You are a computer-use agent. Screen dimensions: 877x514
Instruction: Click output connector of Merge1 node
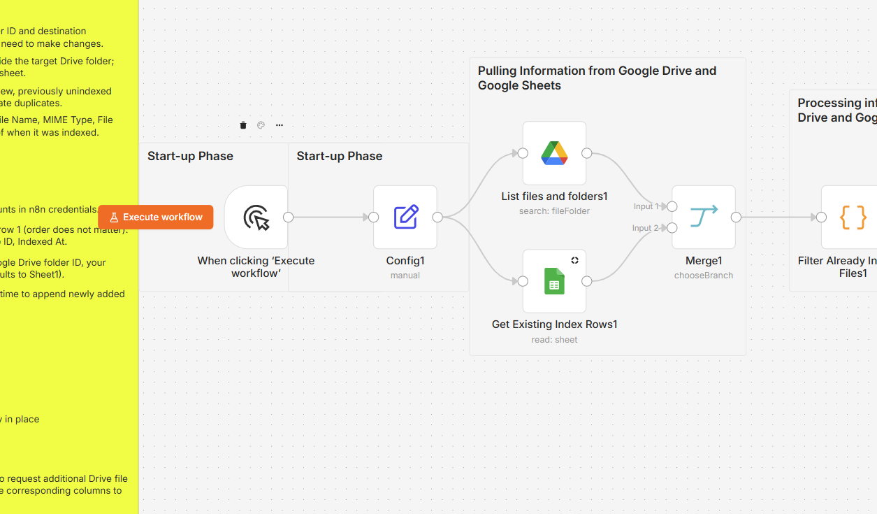pos(736,217)
